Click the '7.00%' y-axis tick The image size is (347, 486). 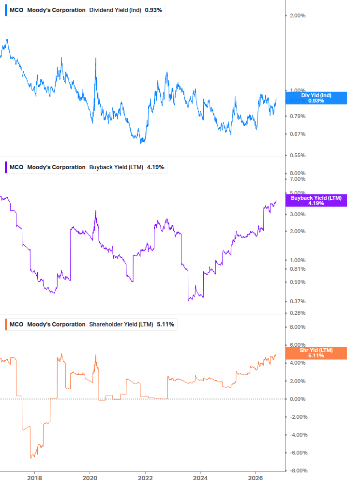coord(298,179)
